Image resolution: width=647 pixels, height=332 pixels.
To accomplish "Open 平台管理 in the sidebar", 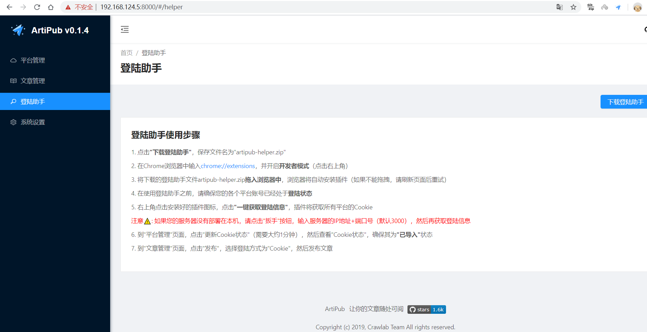I will 55,60.
